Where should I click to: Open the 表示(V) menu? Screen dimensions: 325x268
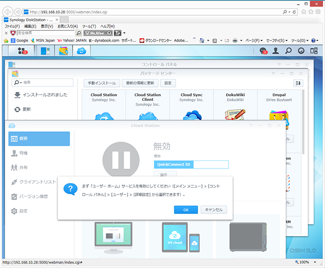pyautogui.click(x=47, y=26)
